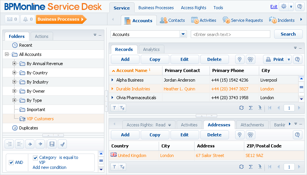Open help icon in Records toolbar
307x175 pixels.
point(297,59)
